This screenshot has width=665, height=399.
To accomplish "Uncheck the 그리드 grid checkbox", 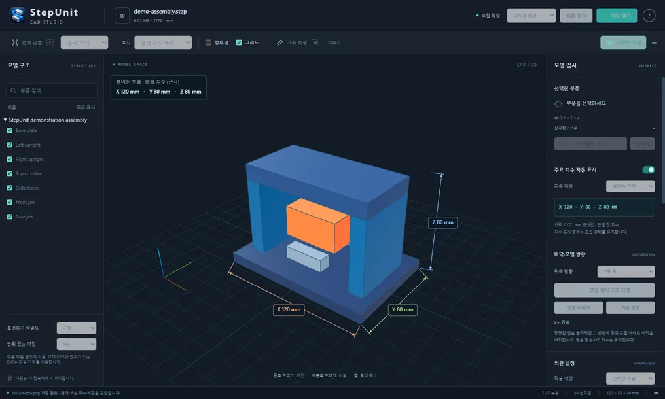I will 239,43.
